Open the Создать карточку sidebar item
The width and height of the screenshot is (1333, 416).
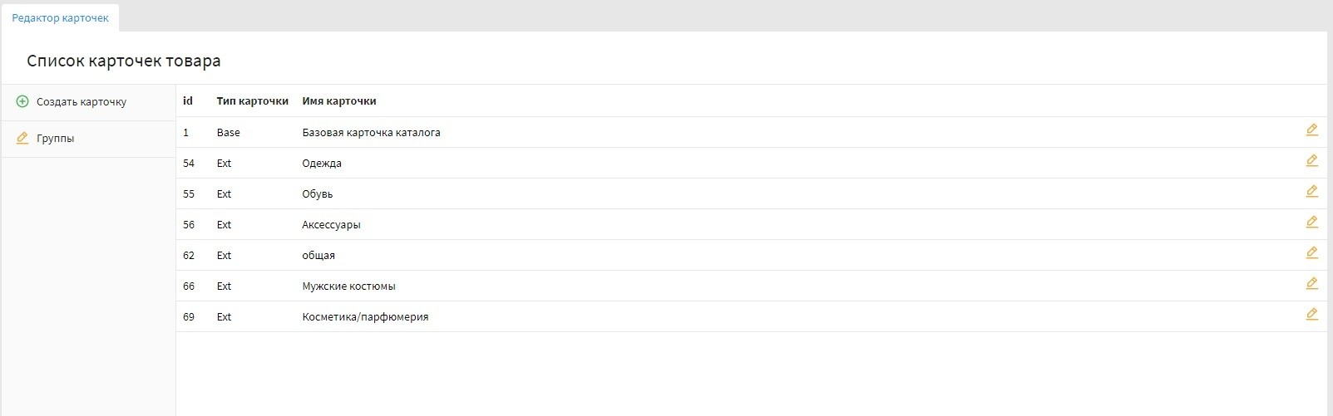(81, 102)
